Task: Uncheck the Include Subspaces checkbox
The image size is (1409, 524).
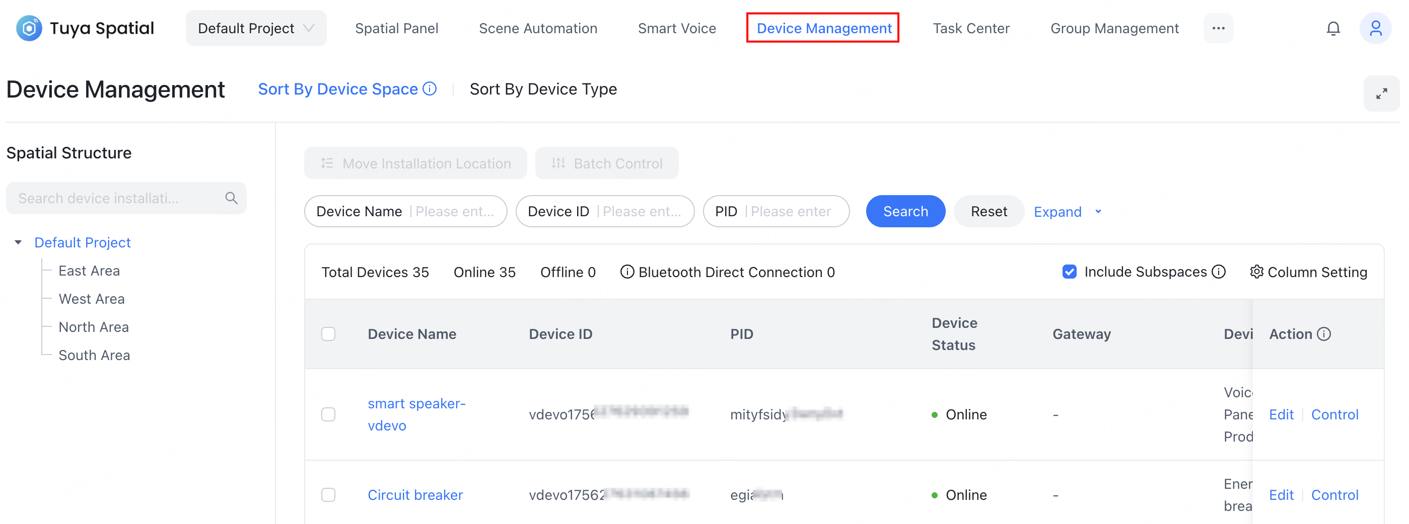Action: [x=1069, y=272]
